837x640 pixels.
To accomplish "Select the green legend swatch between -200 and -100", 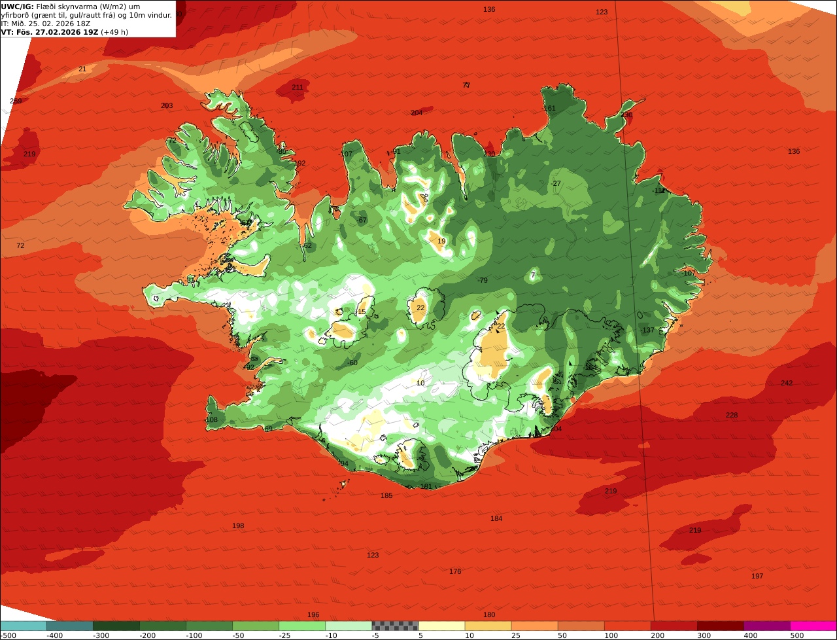I will 163,626.
